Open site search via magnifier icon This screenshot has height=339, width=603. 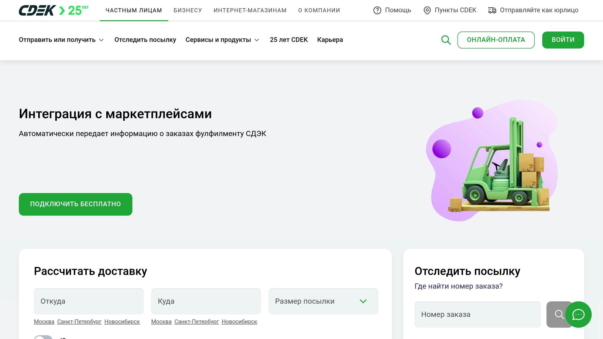(x=446, y=40)
